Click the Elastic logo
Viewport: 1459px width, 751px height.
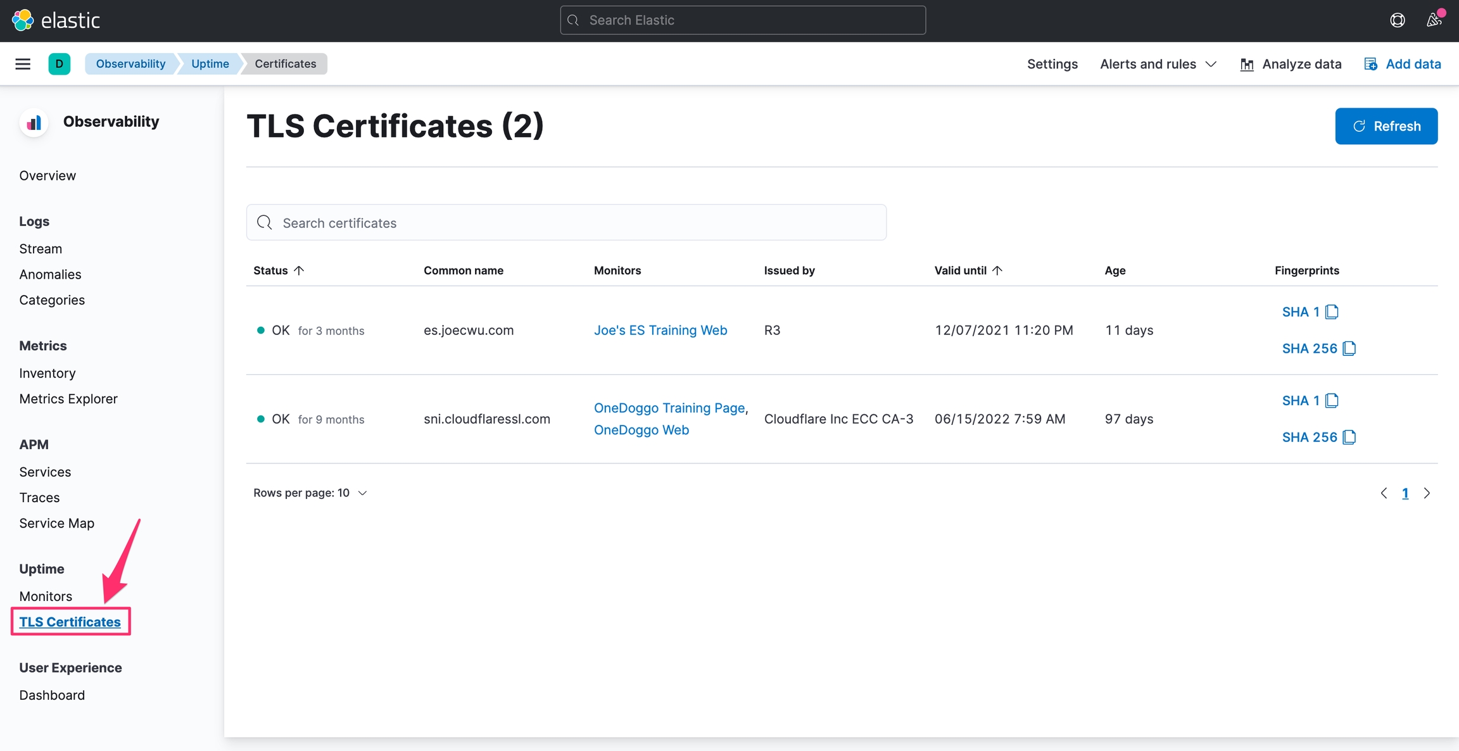click(56, 20)
